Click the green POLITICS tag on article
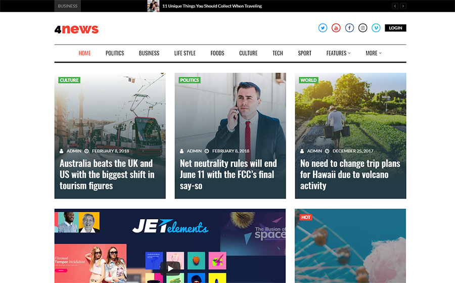 [190, 80]
